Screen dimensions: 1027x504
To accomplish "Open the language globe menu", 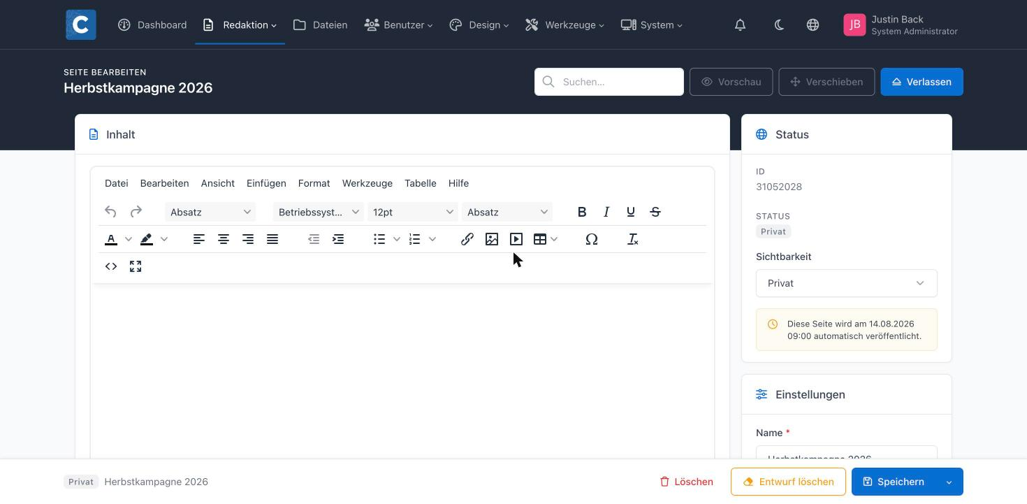I will tap(813, 24).
